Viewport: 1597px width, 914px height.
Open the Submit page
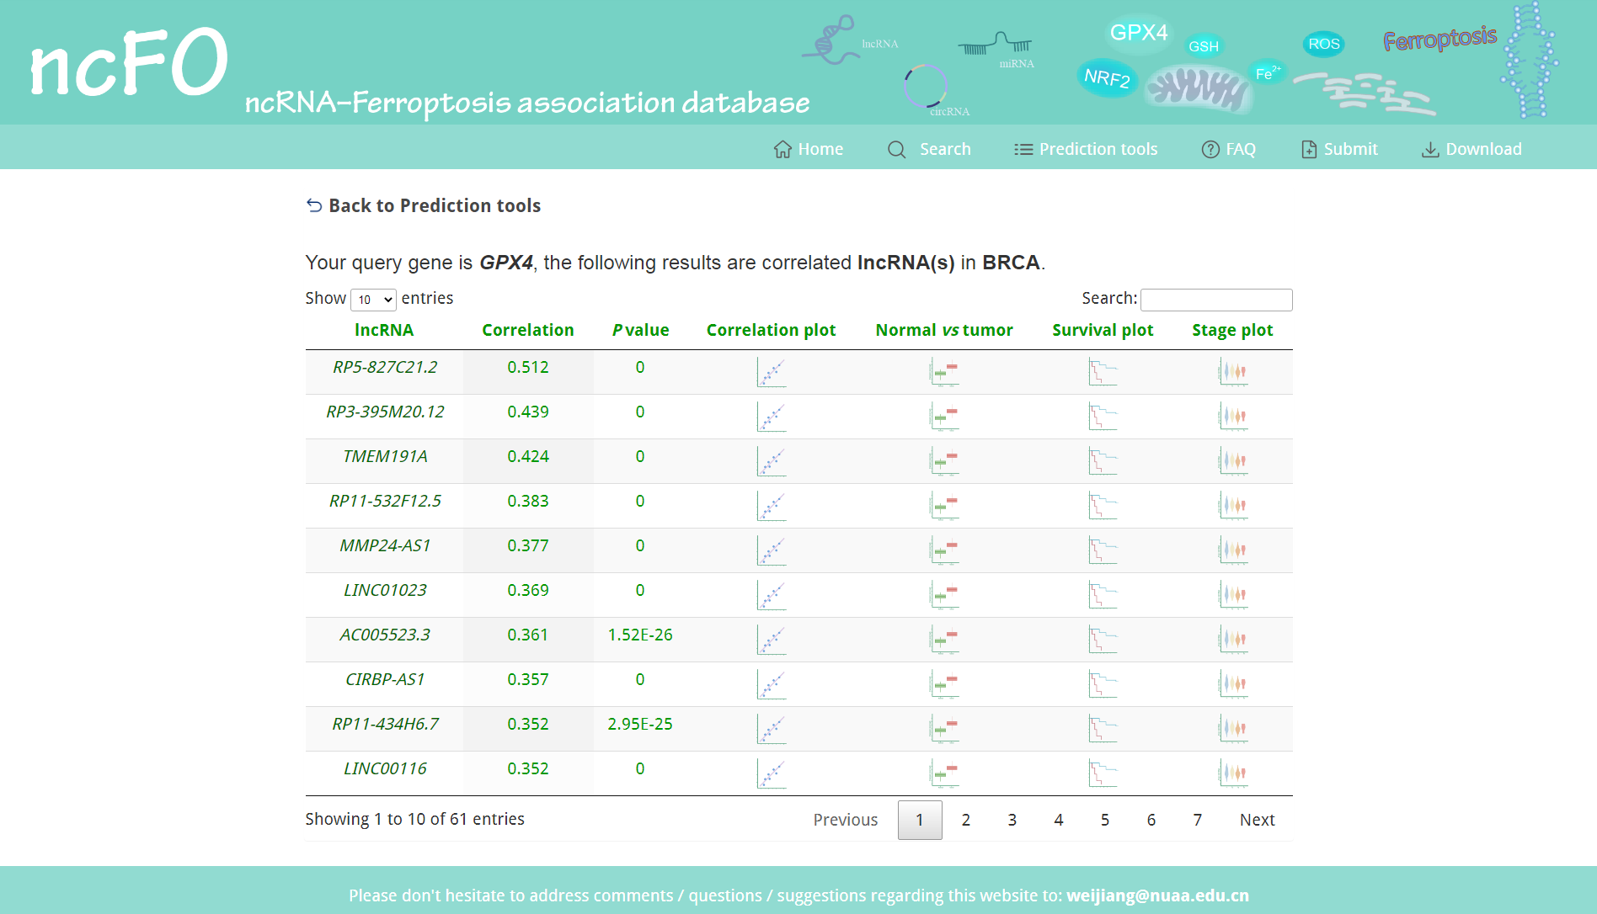[1339, 149]
